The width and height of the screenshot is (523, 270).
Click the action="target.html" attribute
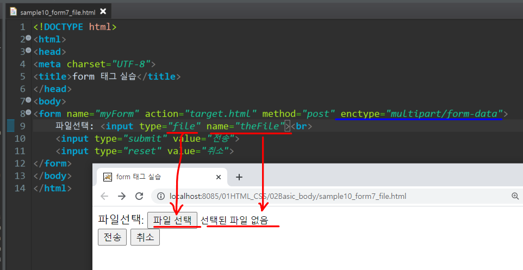[x=201, y=114]
